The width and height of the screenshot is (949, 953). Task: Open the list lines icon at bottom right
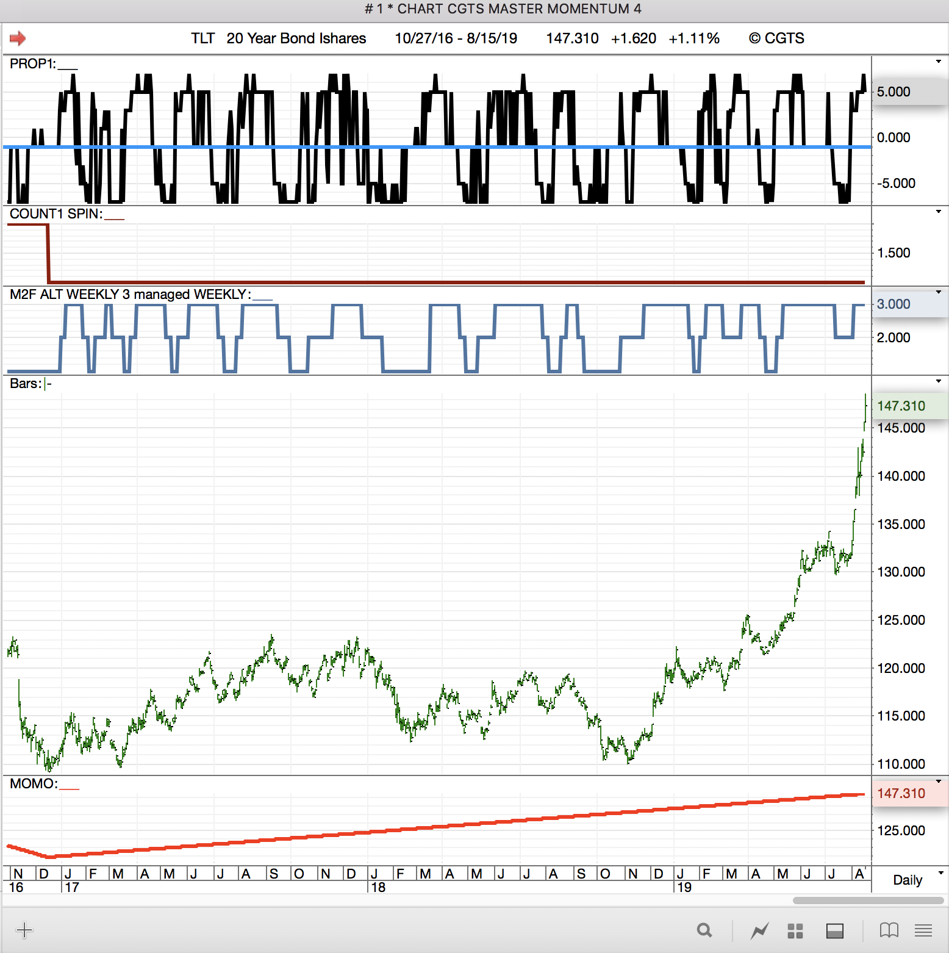coord(923,930)
